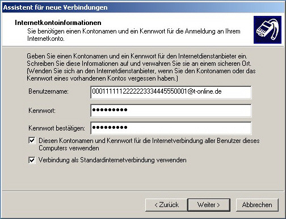The image size is (286, 219).
Task: Click the 'Computers verwenden' checkbox label text
Action: [x=69, y=148]
